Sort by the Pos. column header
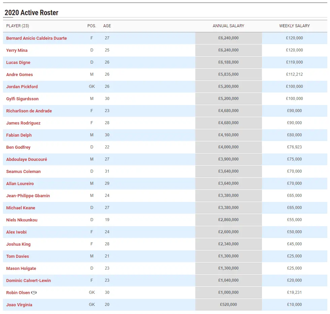The image size is (330, 314). 92,26
